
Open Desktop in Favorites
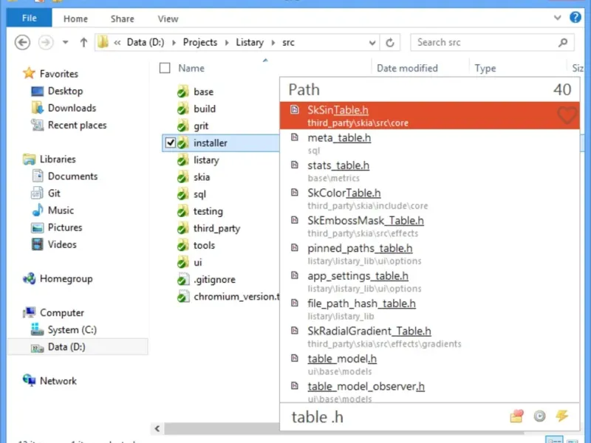(65, 91)
